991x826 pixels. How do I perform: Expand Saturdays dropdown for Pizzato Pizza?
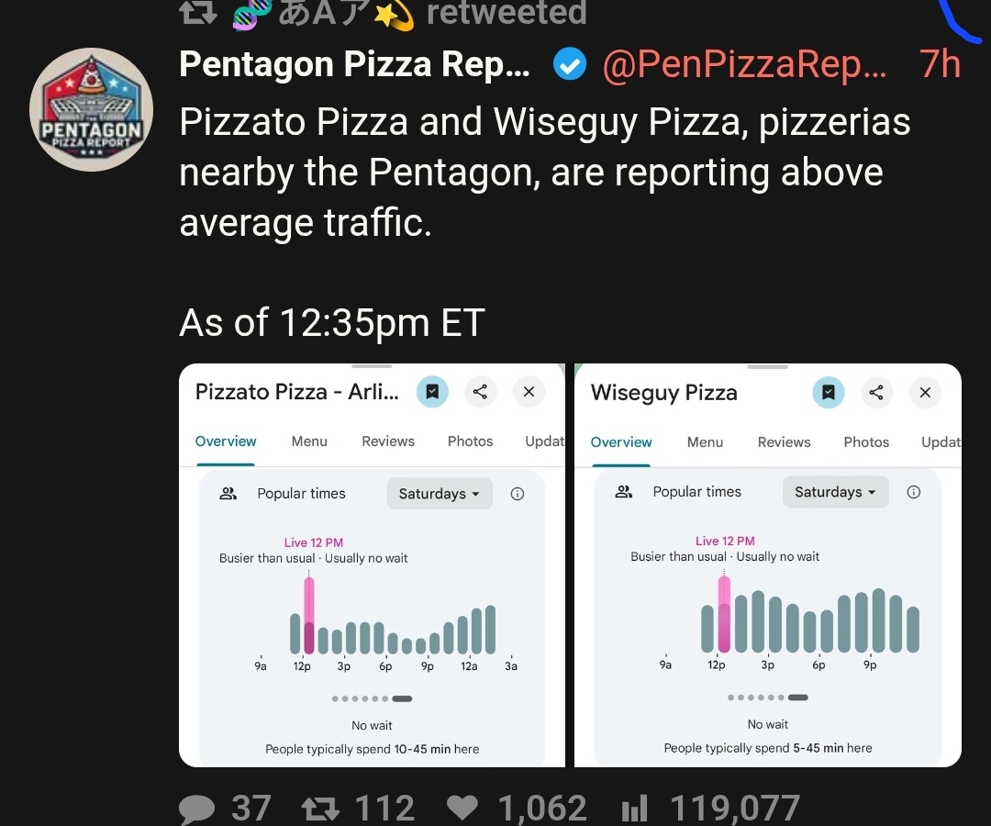(x=440, y=494)
